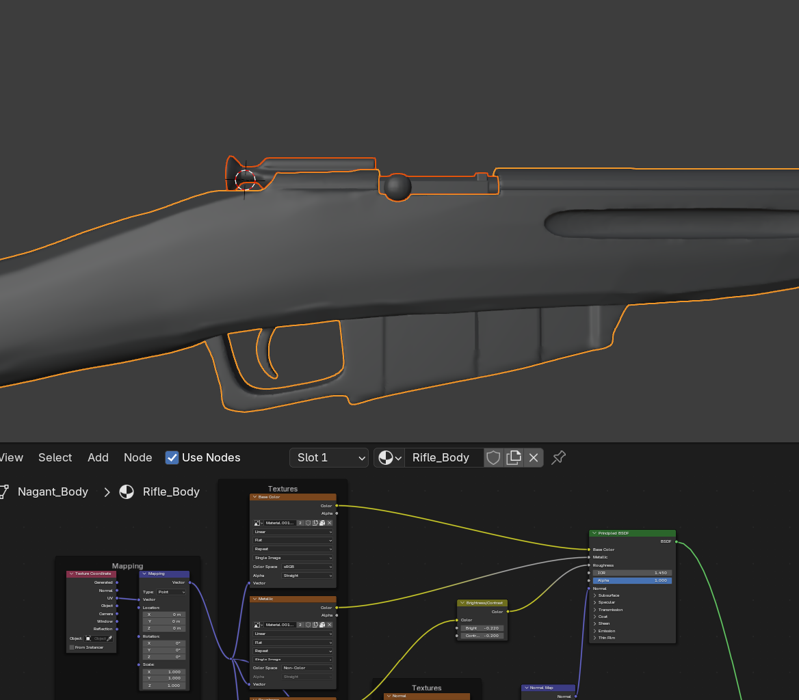Duplicate Rifle_Body material with copy icon
The image size is (799, 700).
(513, 457)
